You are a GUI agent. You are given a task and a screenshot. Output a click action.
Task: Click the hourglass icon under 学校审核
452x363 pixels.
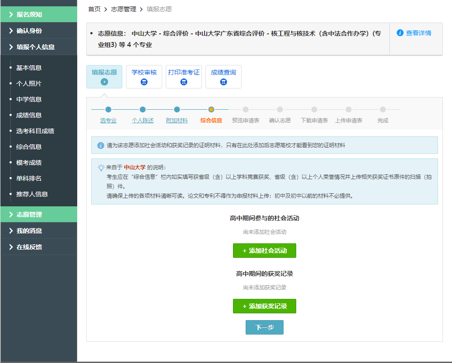click(144, 82)
